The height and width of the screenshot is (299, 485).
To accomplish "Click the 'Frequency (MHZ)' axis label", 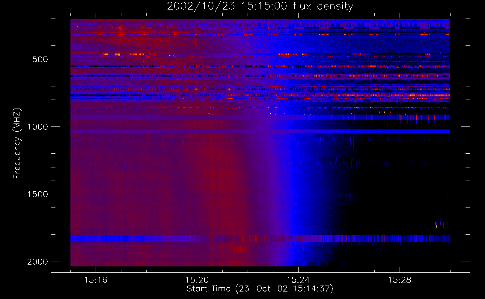I will (x=17, y=144).
